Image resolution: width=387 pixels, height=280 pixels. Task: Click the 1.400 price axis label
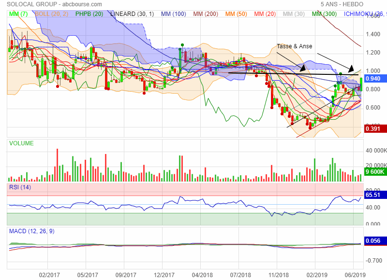point(373,34)
